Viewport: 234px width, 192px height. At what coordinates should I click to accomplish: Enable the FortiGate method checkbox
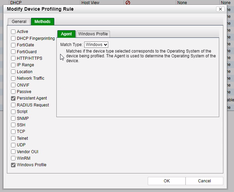(x=13, y=45)
